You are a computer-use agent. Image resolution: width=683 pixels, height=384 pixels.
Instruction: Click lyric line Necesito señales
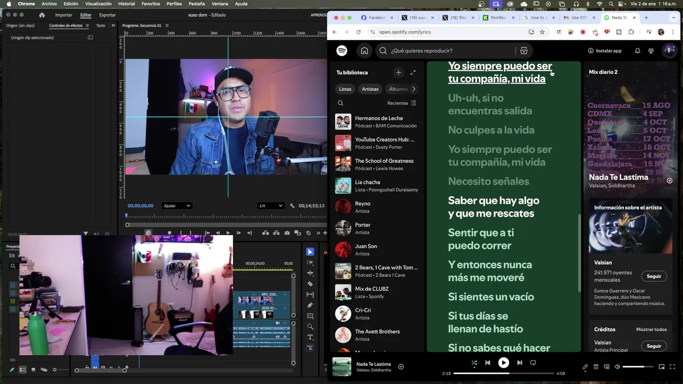(x=489, y=181)
